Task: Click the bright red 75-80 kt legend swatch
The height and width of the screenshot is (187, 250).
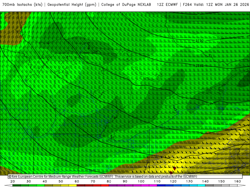Action: (x=105, y=185)
